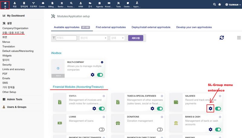
Task: Open Translation setup link
Action: 9,47
